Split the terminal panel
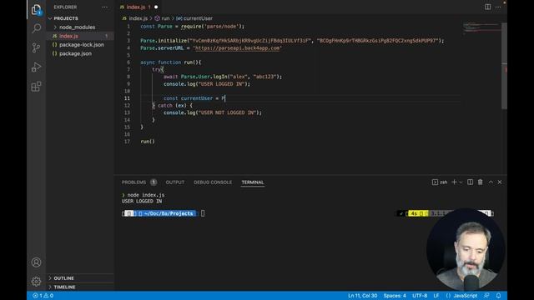The width and height of the screenshot is (534, 300). pos(470,182)
